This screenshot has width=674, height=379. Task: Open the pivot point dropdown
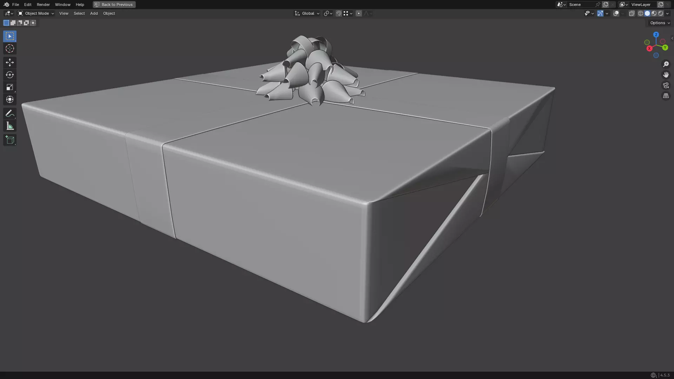point(328,13)
